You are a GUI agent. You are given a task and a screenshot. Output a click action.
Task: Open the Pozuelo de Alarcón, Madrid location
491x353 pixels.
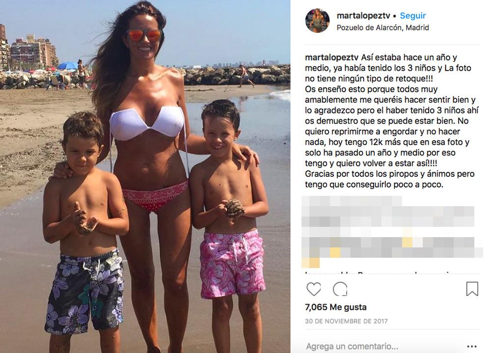[x=382, y=27]
